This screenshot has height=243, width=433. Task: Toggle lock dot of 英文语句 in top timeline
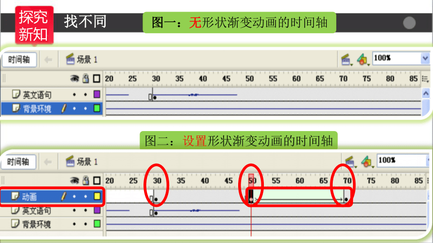pos(85,94)
